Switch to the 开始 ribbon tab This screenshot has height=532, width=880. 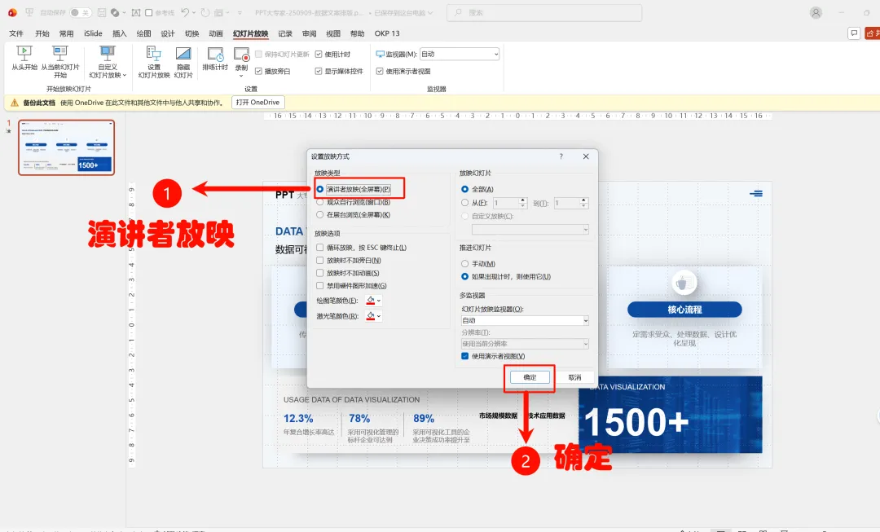coord(42,33)
